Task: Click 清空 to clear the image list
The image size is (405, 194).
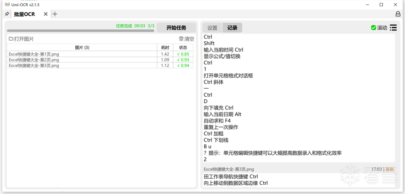Action: (186, 39)
